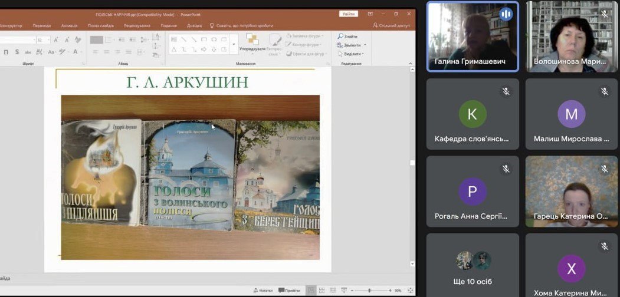Open the Подання ribbon tab
Viewport: 620px width, 297px height.
(169, 26)
